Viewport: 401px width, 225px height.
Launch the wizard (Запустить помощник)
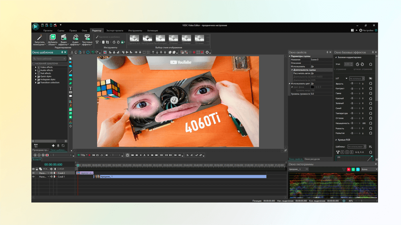pyautogui.click(x=39, y=40)
